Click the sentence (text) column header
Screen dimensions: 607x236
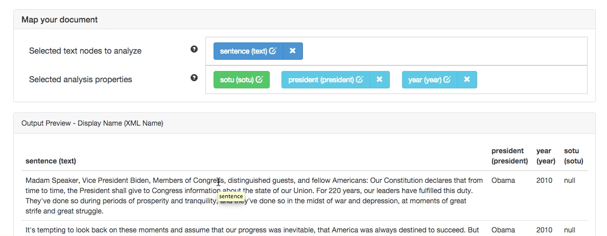51,161
